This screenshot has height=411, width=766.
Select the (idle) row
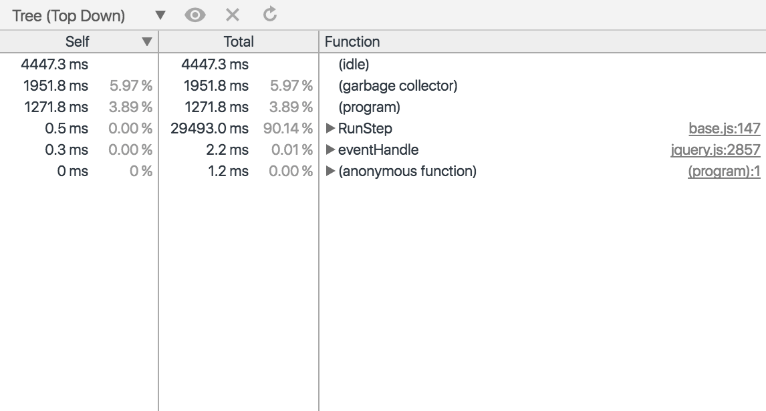[x=354, y=65]
